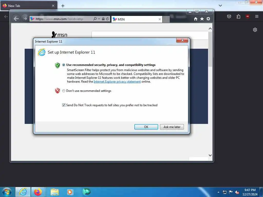
Task: Open the Windows Start menu
Action: [x=7, y=192]
